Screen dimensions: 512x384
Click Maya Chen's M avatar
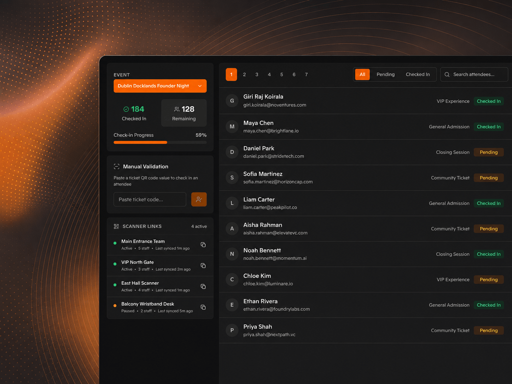tap(232, 127)
